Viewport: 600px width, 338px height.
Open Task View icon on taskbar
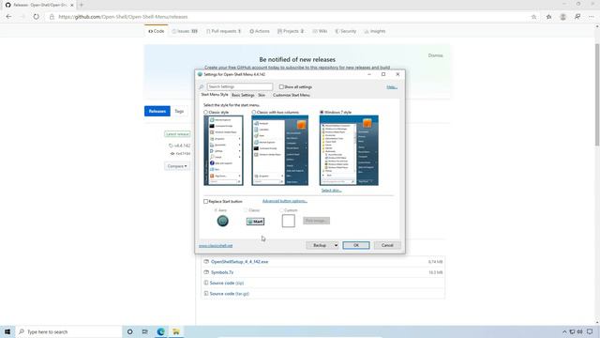[x=144, y=331]
